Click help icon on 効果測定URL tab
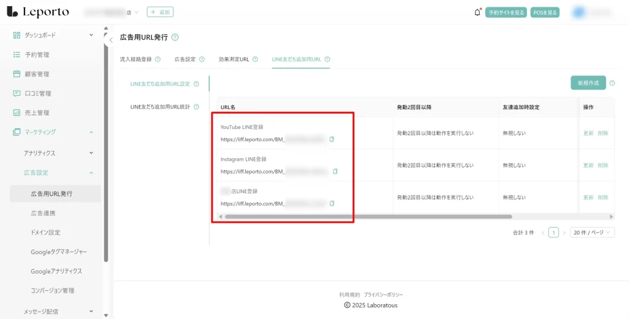 tap(255, 60)
